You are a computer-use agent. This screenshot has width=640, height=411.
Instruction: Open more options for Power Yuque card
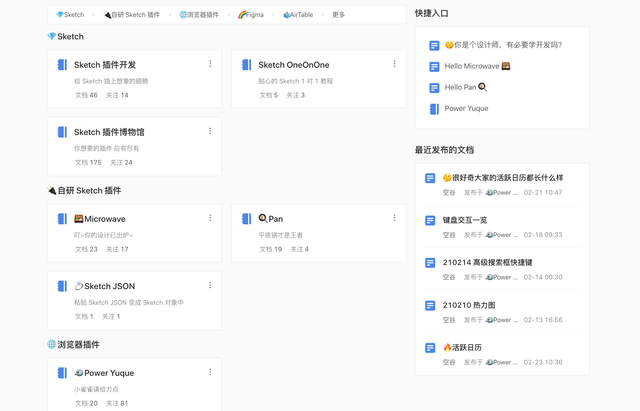point(210,372)
